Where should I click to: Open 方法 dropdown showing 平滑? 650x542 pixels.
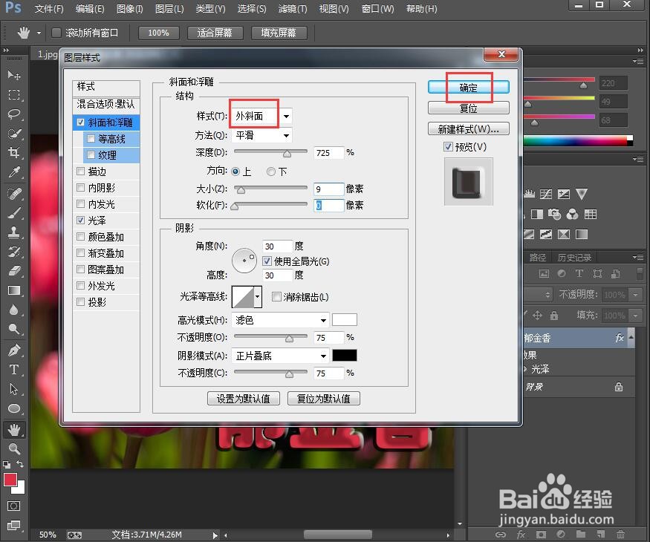(261, 135)
